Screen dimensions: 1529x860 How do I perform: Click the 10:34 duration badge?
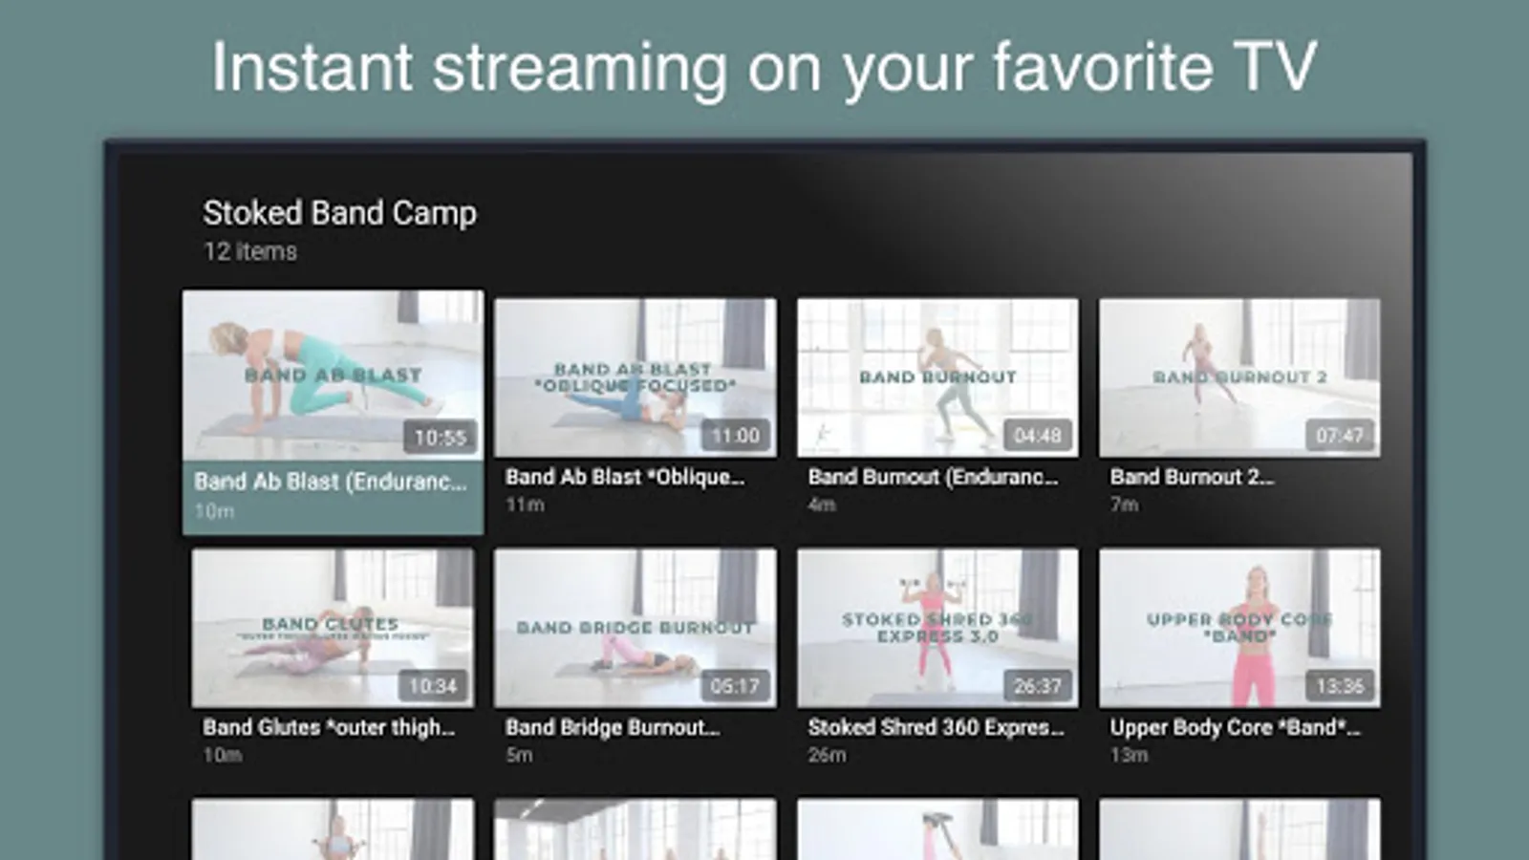[433, 686]
